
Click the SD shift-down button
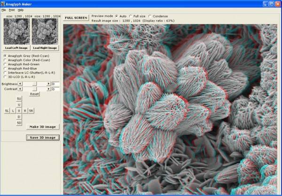tap(19, 122)
